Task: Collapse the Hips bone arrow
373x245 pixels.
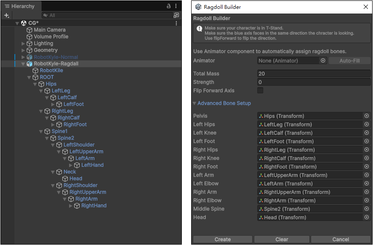Action: (x=35, y=84)
